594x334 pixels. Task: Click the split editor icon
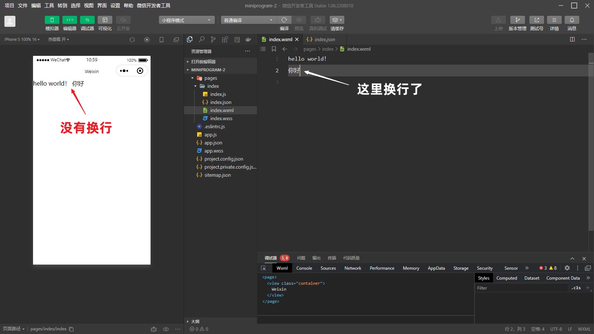[572, 39]
